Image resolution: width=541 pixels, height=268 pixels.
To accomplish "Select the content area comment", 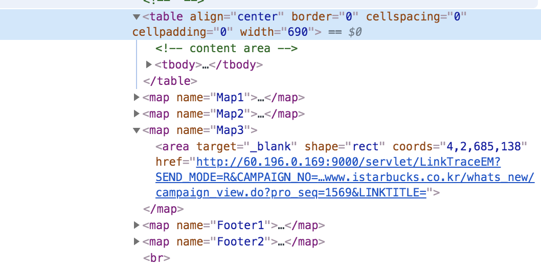I will pos(227,48).
